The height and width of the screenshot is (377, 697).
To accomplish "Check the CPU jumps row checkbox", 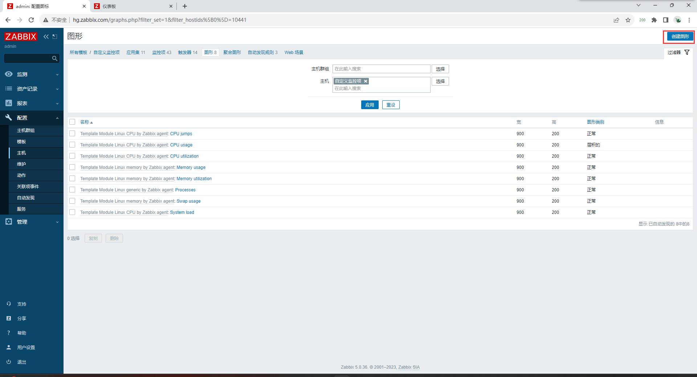I will (72, 133).
